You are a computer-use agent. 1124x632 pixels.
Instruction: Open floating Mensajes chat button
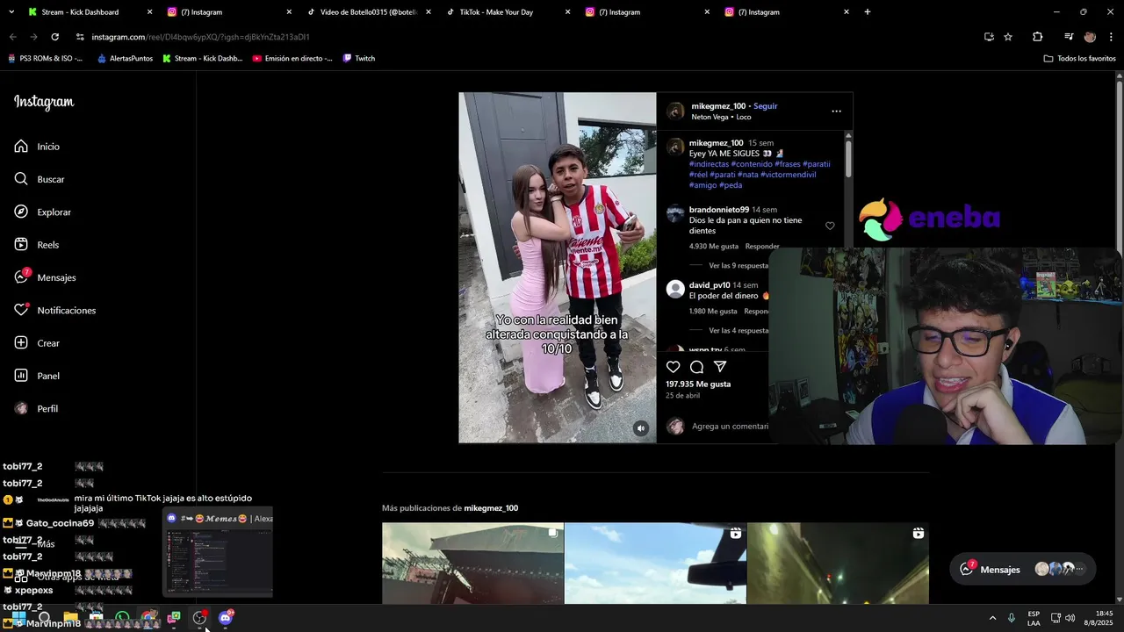[1023, 569]
